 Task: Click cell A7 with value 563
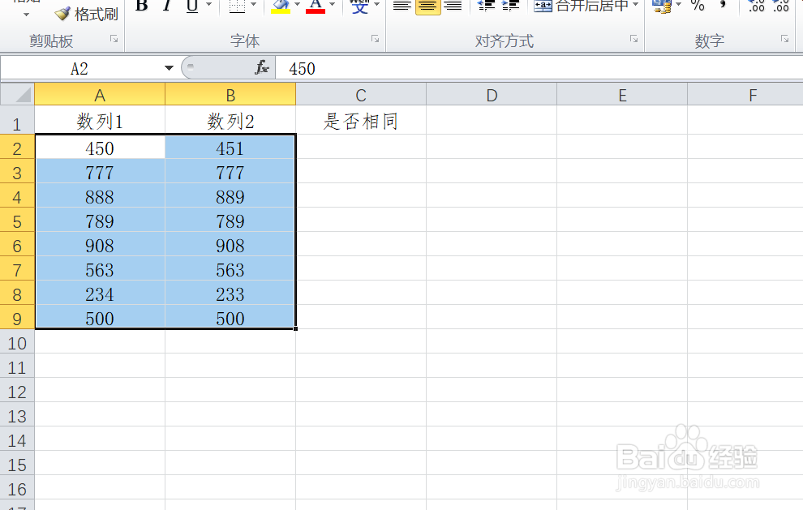(x=100, y=270)
